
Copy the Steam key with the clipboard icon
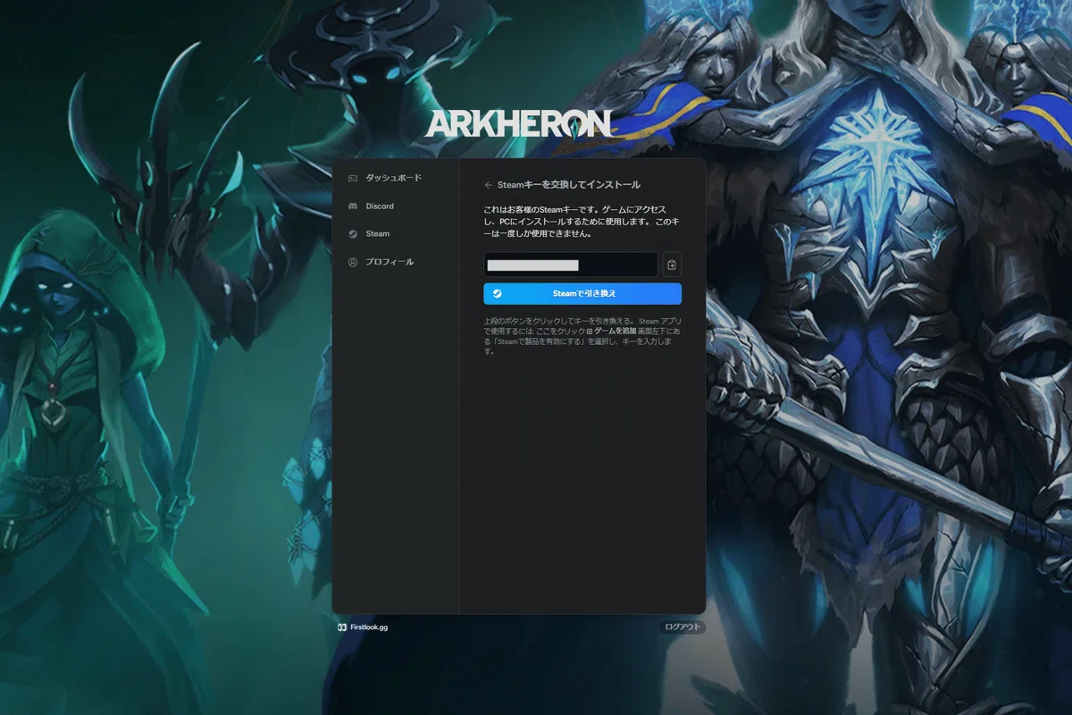[672, 265]
